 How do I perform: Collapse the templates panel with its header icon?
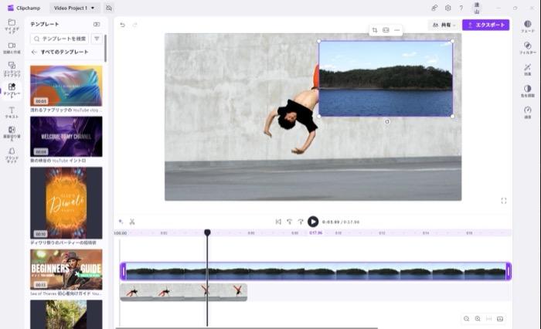(97, 24)
